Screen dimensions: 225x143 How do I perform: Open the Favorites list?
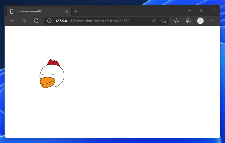(176, 21)
